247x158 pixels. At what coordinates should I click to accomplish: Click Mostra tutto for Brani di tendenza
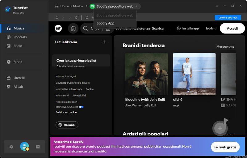point(225,47)
